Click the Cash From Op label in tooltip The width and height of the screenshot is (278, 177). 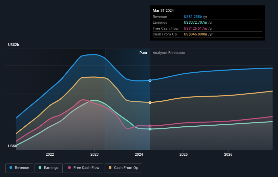(x=165, y=34)
